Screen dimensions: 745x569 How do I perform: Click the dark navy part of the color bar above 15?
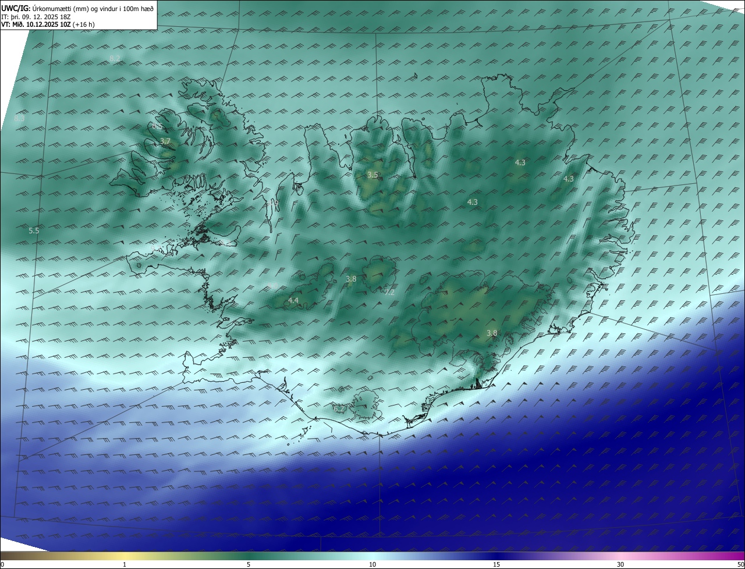point(496,556)
